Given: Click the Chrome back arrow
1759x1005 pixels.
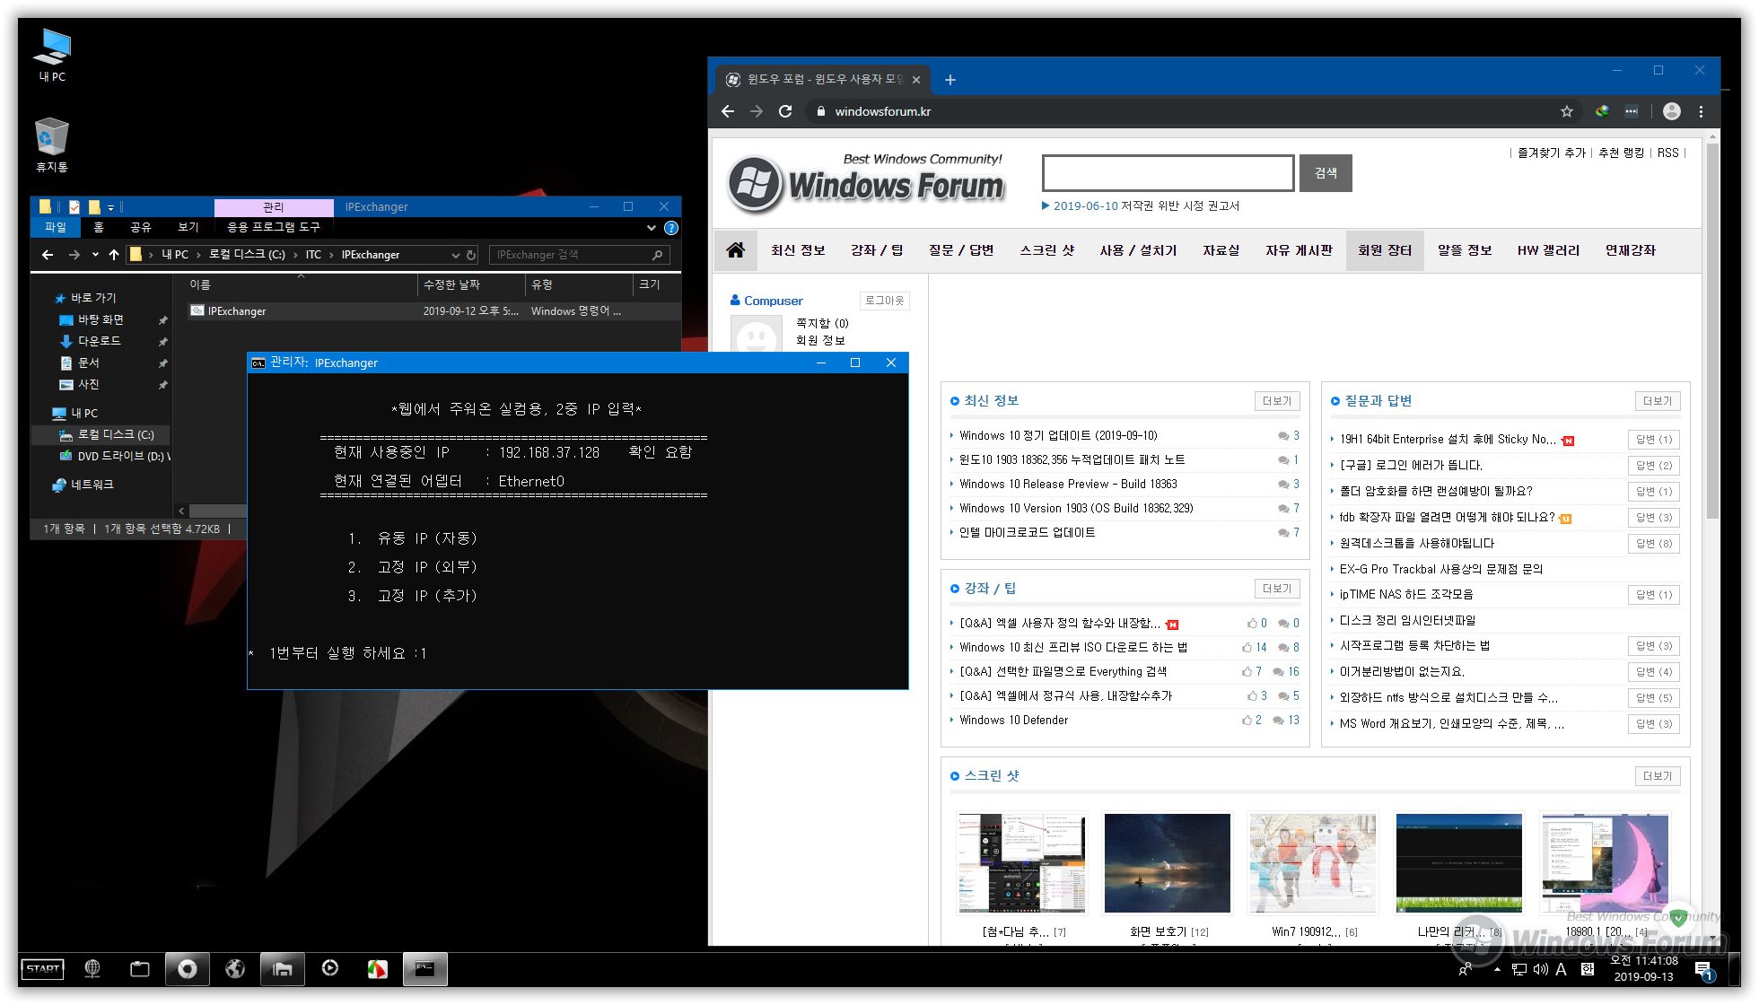Looking at the screenshot, I should 728,111.
